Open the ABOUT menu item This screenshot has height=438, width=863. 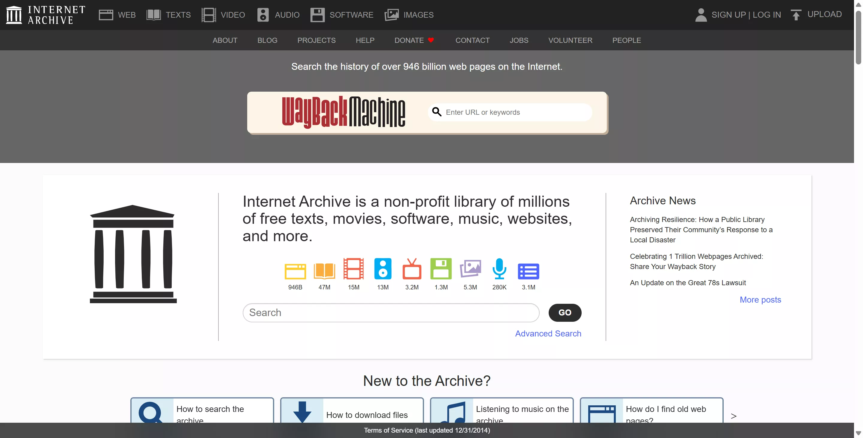[225, 40]
